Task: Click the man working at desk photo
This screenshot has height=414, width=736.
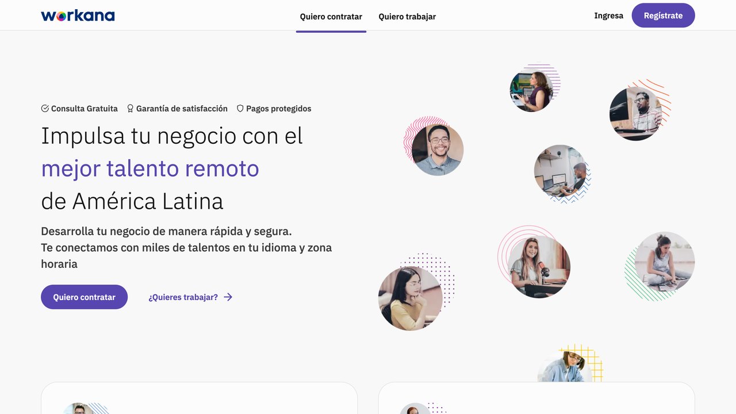Action: pos(560,171)
